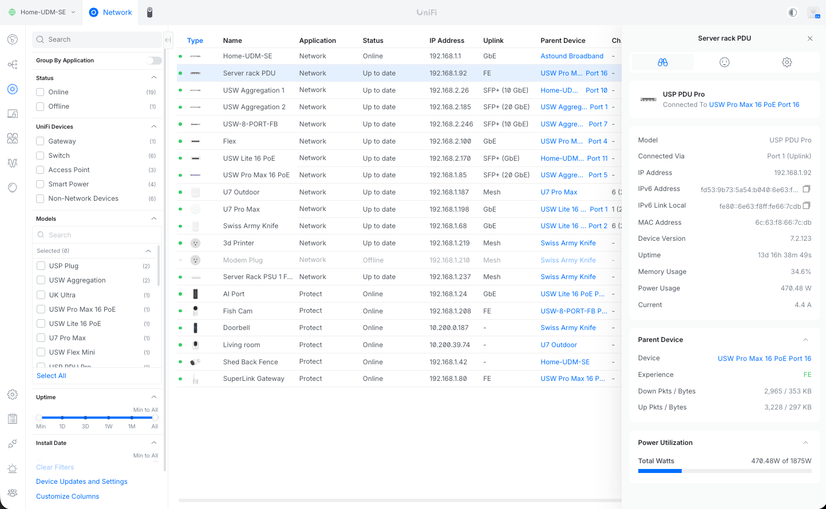Collapse the filter panel with arrow icon
826x509 pixels.
pyautogui.click(x=168, y=39)
